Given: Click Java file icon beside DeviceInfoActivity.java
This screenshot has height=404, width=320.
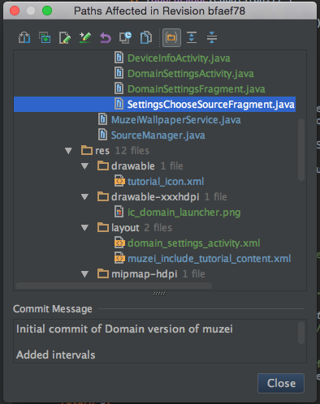Looking at the screenshot, I should pyautogui.click(x=119, y=58).
